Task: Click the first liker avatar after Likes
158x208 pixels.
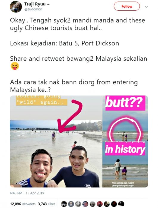Action: [x=64, y=204]
